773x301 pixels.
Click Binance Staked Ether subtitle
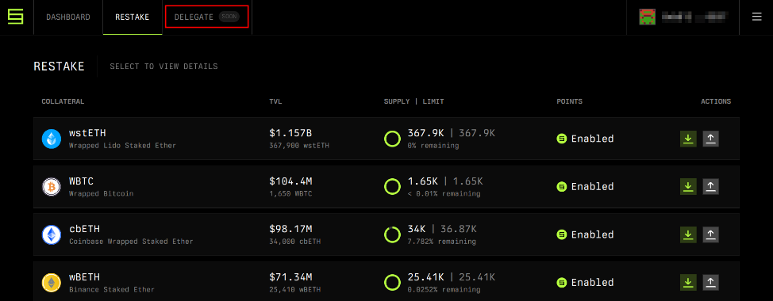pos(111,290)
